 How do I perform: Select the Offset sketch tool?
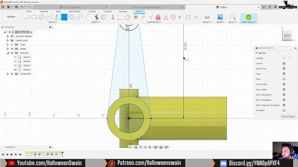[x=104, y=17]
